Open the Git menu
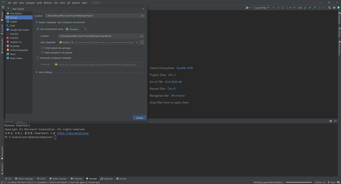 (69, 3)
